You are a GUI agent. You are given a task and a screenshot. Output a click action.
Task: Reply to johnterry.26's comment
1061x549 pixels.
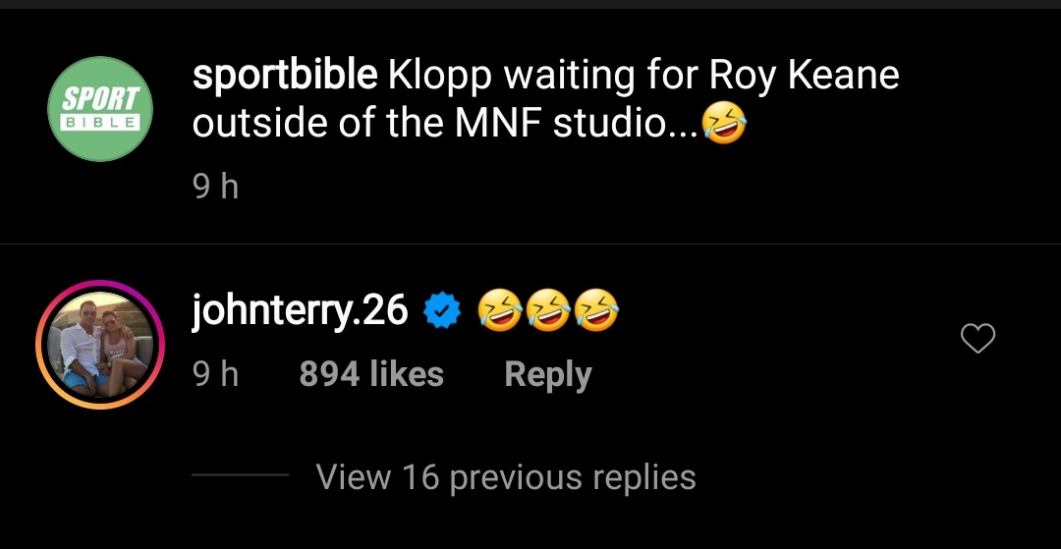547,374
